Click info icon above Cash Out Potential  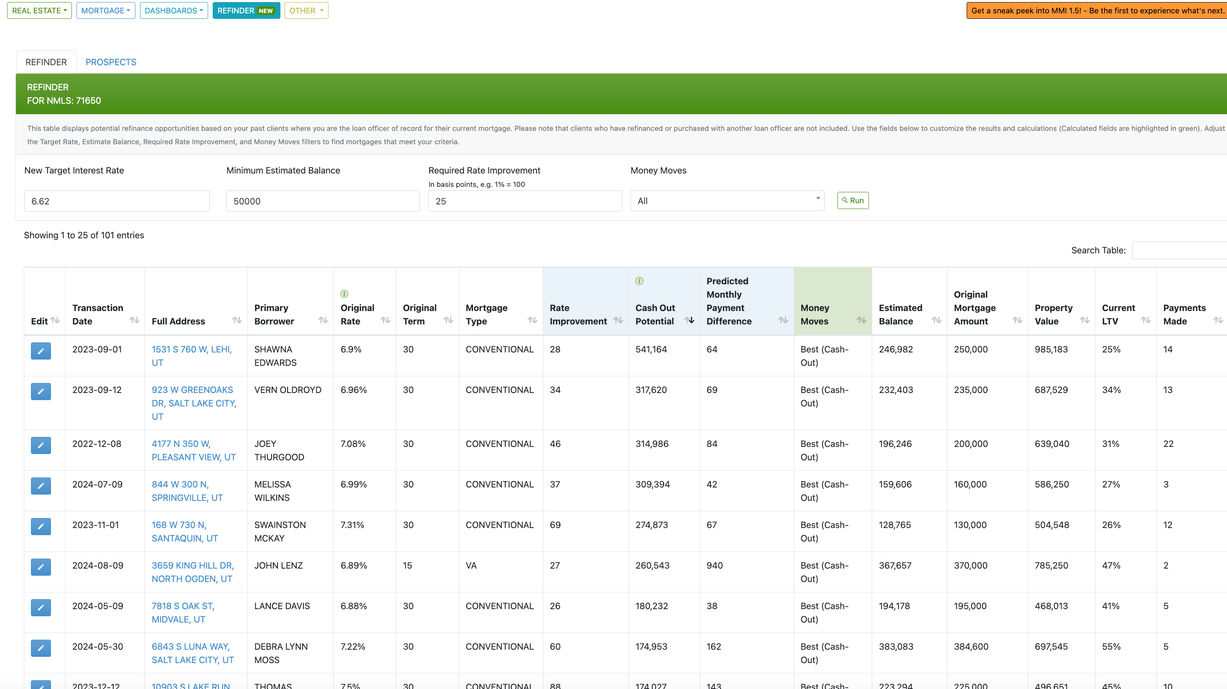coord(639,281)
